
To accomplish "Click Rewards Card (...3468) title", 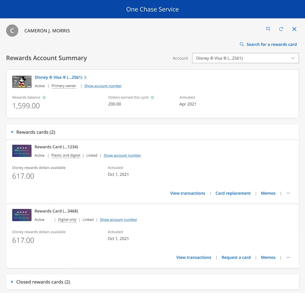I will (56, 211).
